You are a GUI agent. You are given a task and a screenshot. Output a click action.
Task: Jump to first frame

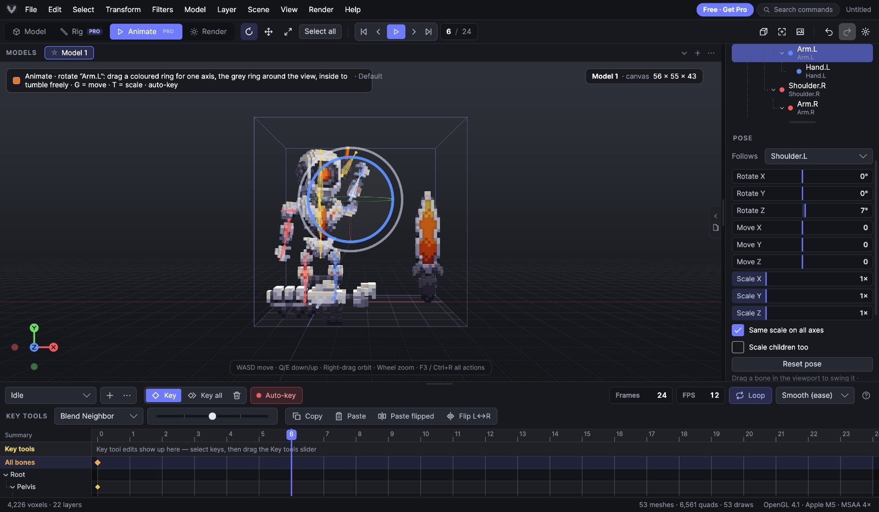[364, 32]
